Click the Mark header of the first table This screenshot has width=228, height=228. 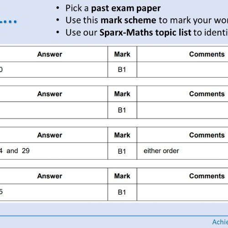click(x=122, y=54)
